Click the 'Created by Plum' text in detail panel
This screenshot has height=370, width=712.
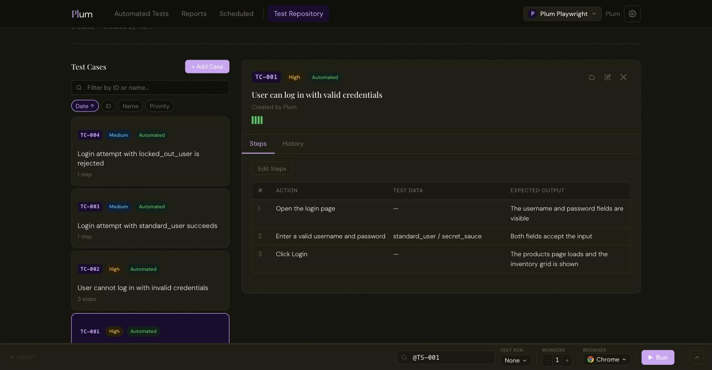coord(274,107)
